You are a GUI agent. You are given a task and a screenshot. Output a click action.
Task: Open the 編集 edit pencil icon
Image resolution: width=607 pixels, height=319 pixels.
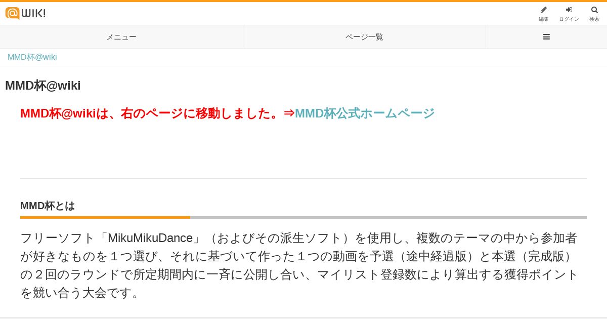coord(544,10)
